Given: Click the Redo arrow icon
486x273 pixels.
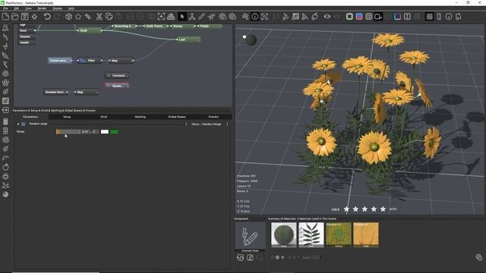Looking at the screenshot, I should click(57, 17).
